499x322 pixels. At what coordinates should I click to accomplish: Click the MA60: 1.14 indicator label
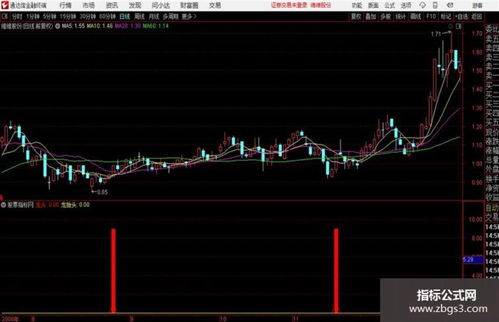[156, 26]
